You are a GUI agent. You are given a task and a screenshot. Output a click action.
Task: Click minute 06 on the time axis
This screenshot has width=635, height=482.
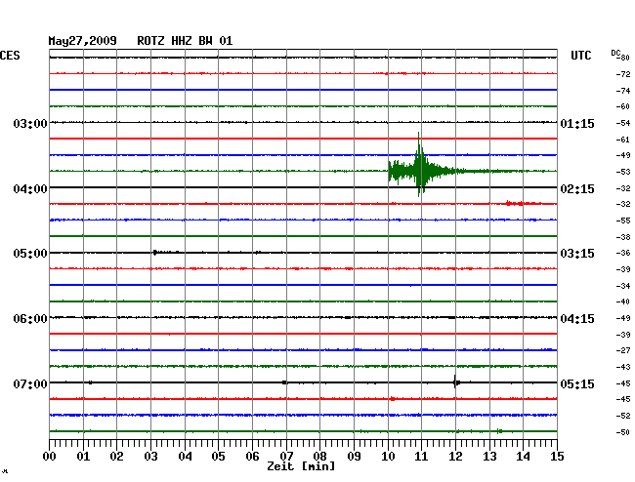[x=252, y=457]
